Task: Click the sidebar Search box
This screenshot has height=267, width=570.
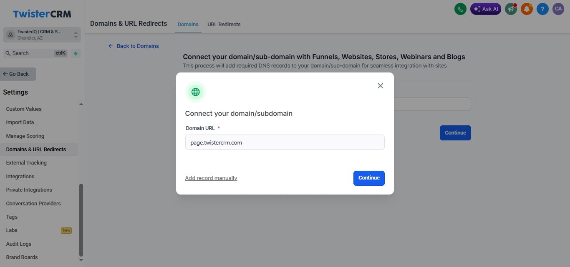Action: pos(35,53)
